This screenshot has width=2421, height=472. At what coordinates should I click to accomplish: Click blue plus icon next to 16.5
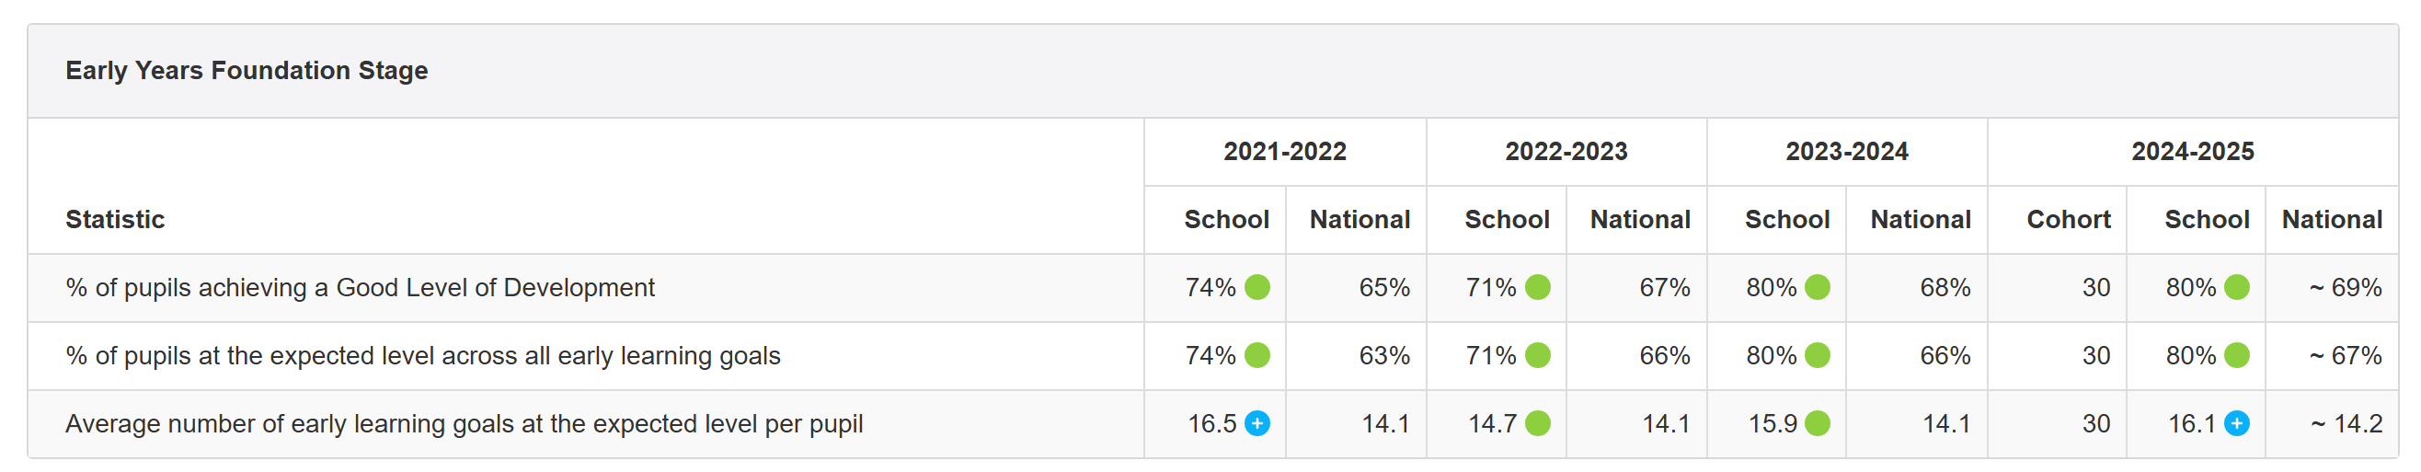point(1256,424)
